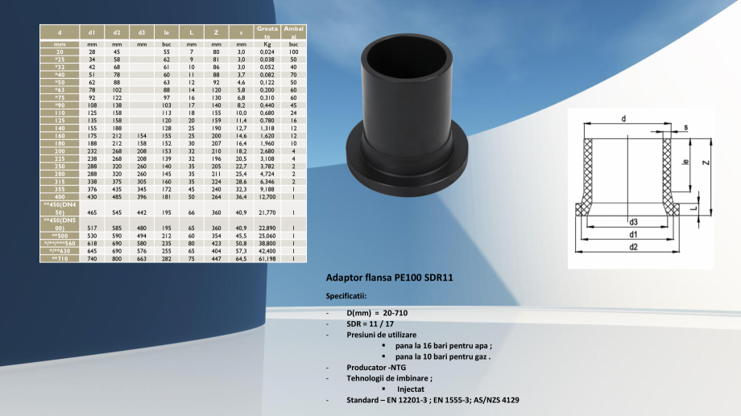Click the "le" column header in the table
Screen dimensions: 741x416
pos(167,32)
